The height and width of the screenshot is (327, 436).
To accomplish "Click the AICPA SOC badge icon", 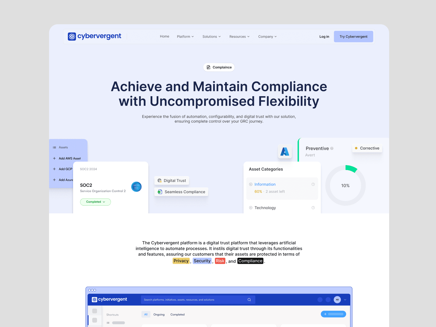I will click(136, 187).
